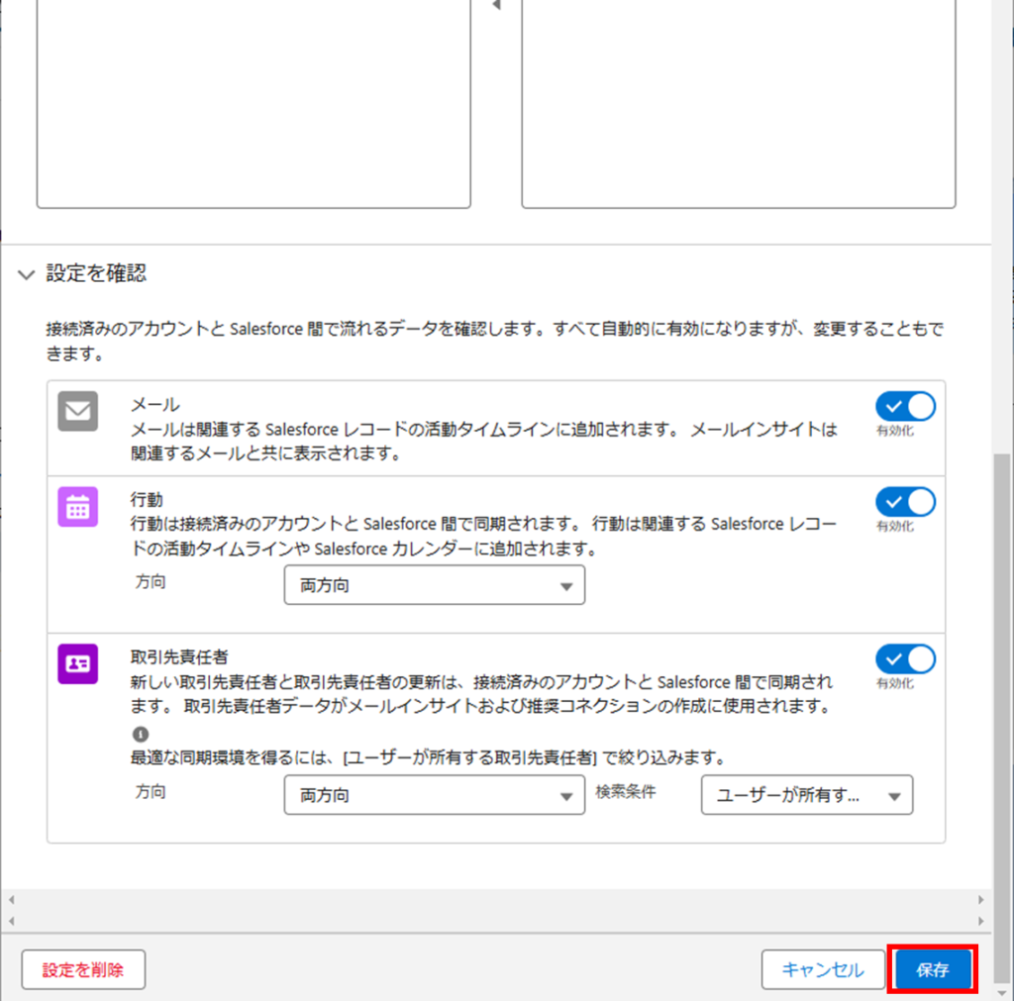Click the 保存 button

(x=932, y=969)
